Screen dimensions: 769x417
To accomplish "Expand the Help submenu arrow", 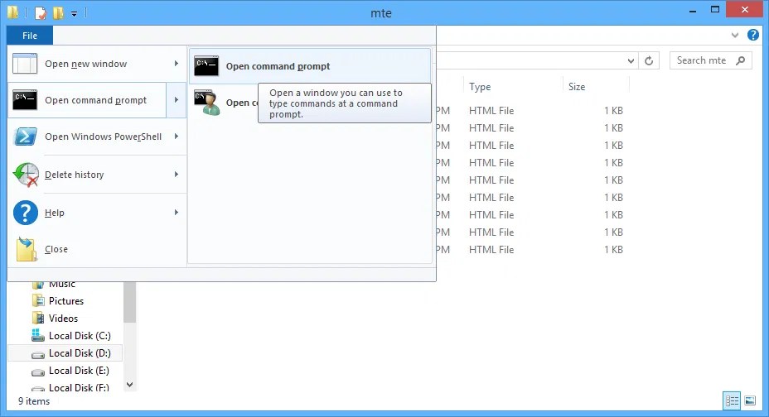I will coord(176,213).
